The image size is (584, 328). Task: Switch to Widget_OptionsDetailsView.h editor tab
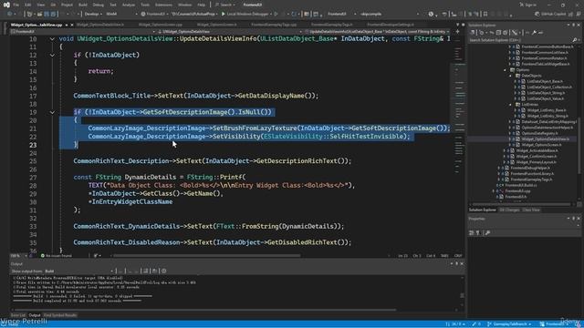99,25
